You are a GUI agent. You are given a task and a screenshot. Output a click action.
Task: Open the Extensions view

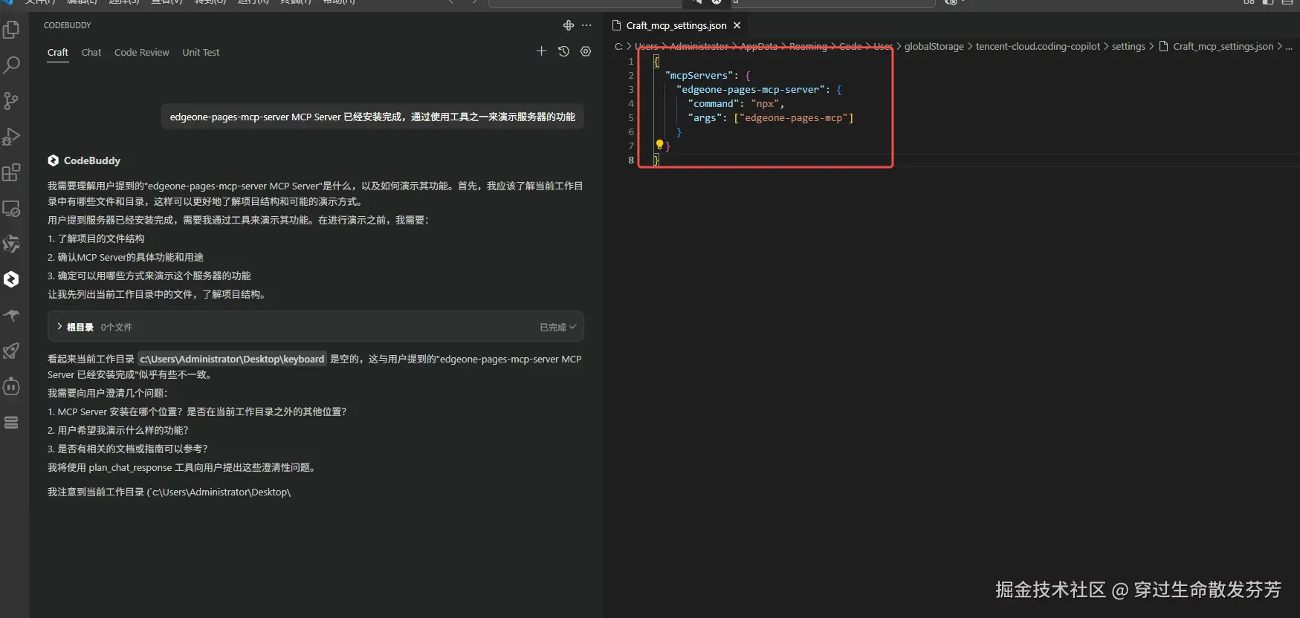[11, 172]
